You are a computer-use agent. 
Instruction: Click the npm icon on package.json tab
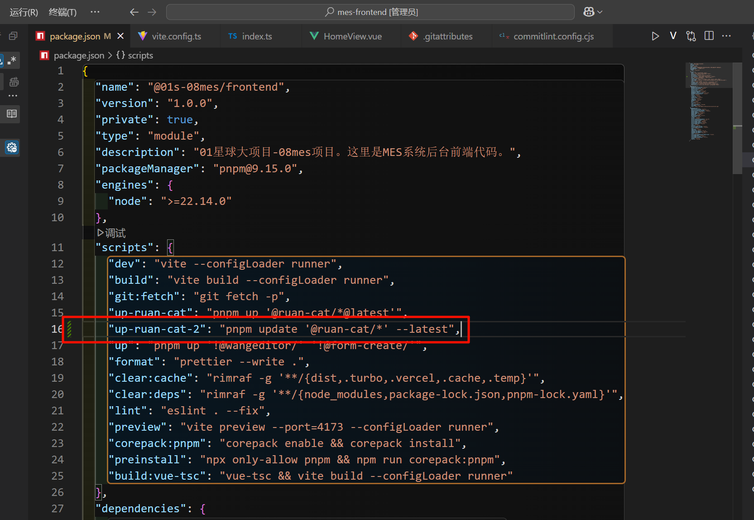(x=40, y=36)
